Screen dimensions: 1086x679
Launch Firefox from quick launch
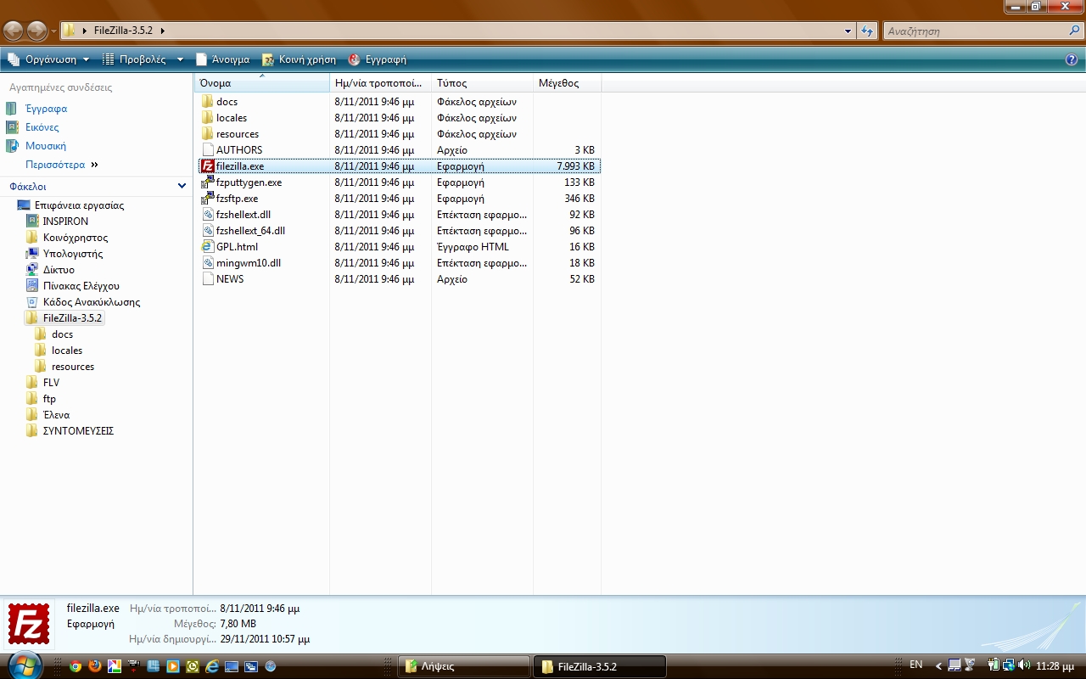95,666
